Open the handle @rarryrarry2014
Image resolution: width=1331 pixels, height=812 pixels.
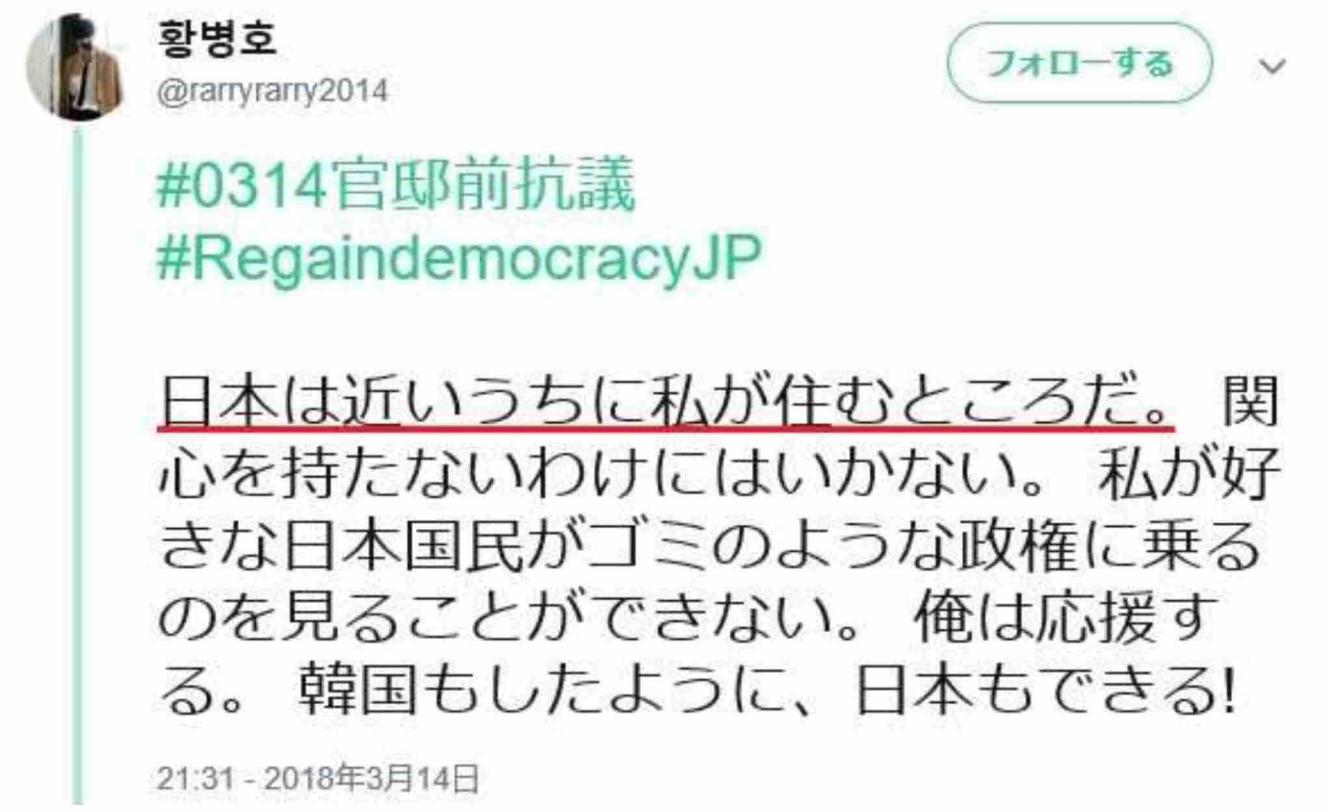272,91
